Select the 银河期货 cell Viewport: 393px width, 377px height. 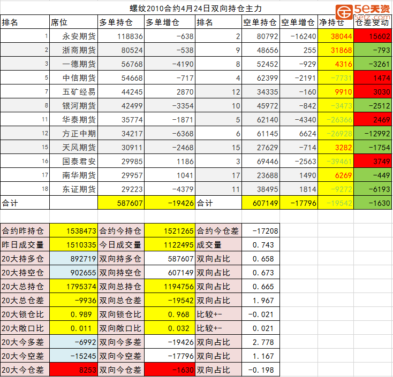pos(73,106)
